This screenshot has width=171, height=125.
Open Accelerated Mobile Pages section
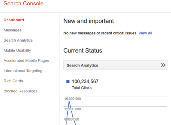coord(26,61)
